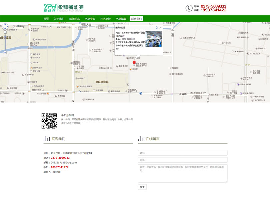This screenshot has width=270, height=200.
Task: Click the factory photo in map popup
Action: 153,39
